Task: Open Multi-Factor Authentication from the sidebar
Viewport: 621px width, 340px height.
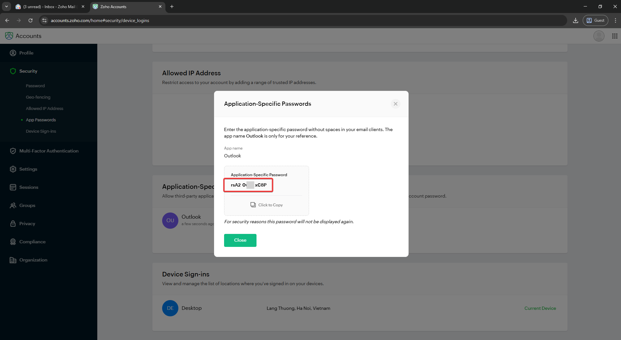Action: pos(49,151)
